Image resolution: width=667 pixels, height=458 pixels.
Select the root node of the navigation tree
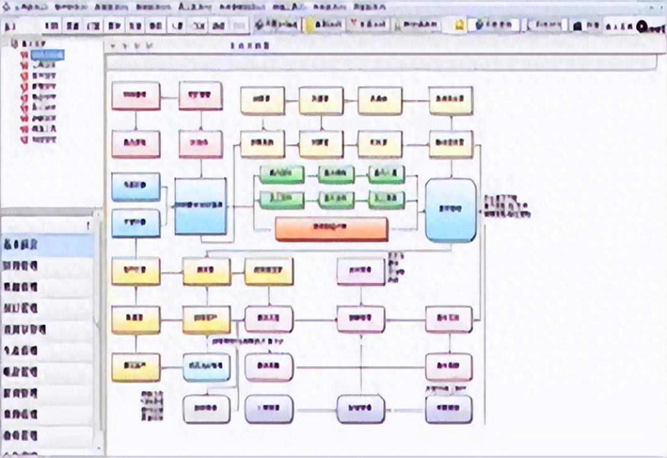coord(28,44)
